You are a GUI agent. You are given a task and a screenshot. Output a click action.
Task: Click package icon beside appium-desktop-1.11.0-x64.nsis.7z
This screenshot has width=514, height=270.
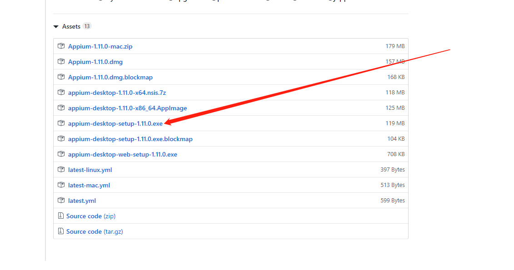click(x=61, y=92)
